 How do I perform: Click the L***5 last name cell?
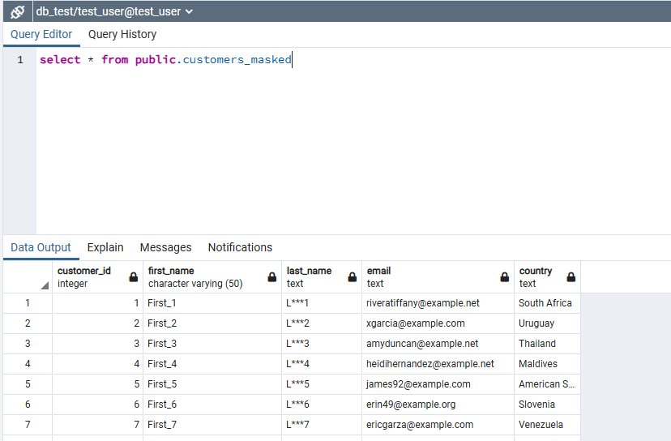pyautogui.click(x=322, y=384)
